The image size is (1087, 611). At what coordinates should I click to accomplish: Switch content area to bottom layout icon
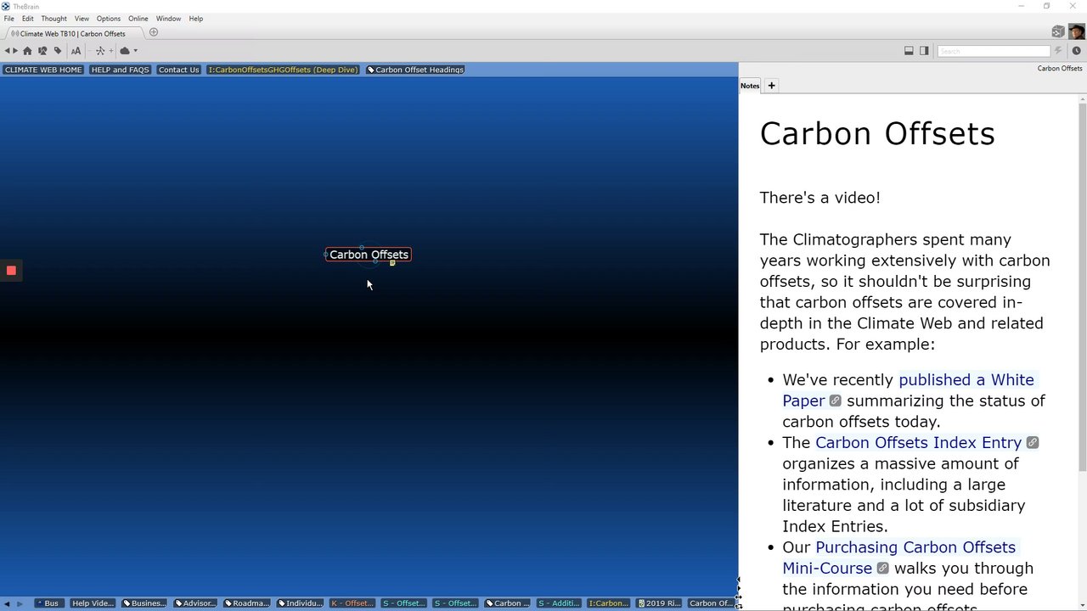tap(909, 51)
